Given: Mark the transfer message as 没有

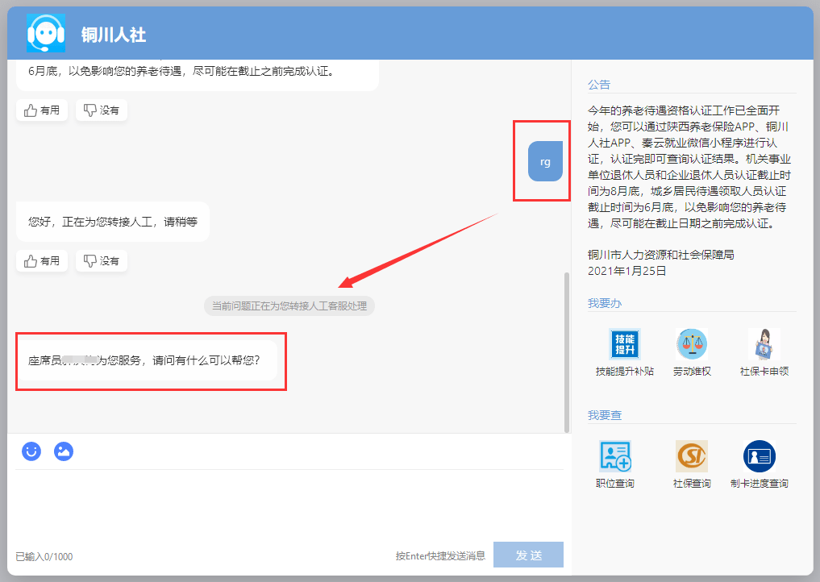Looking at the screenshot, I should (102, 261).
